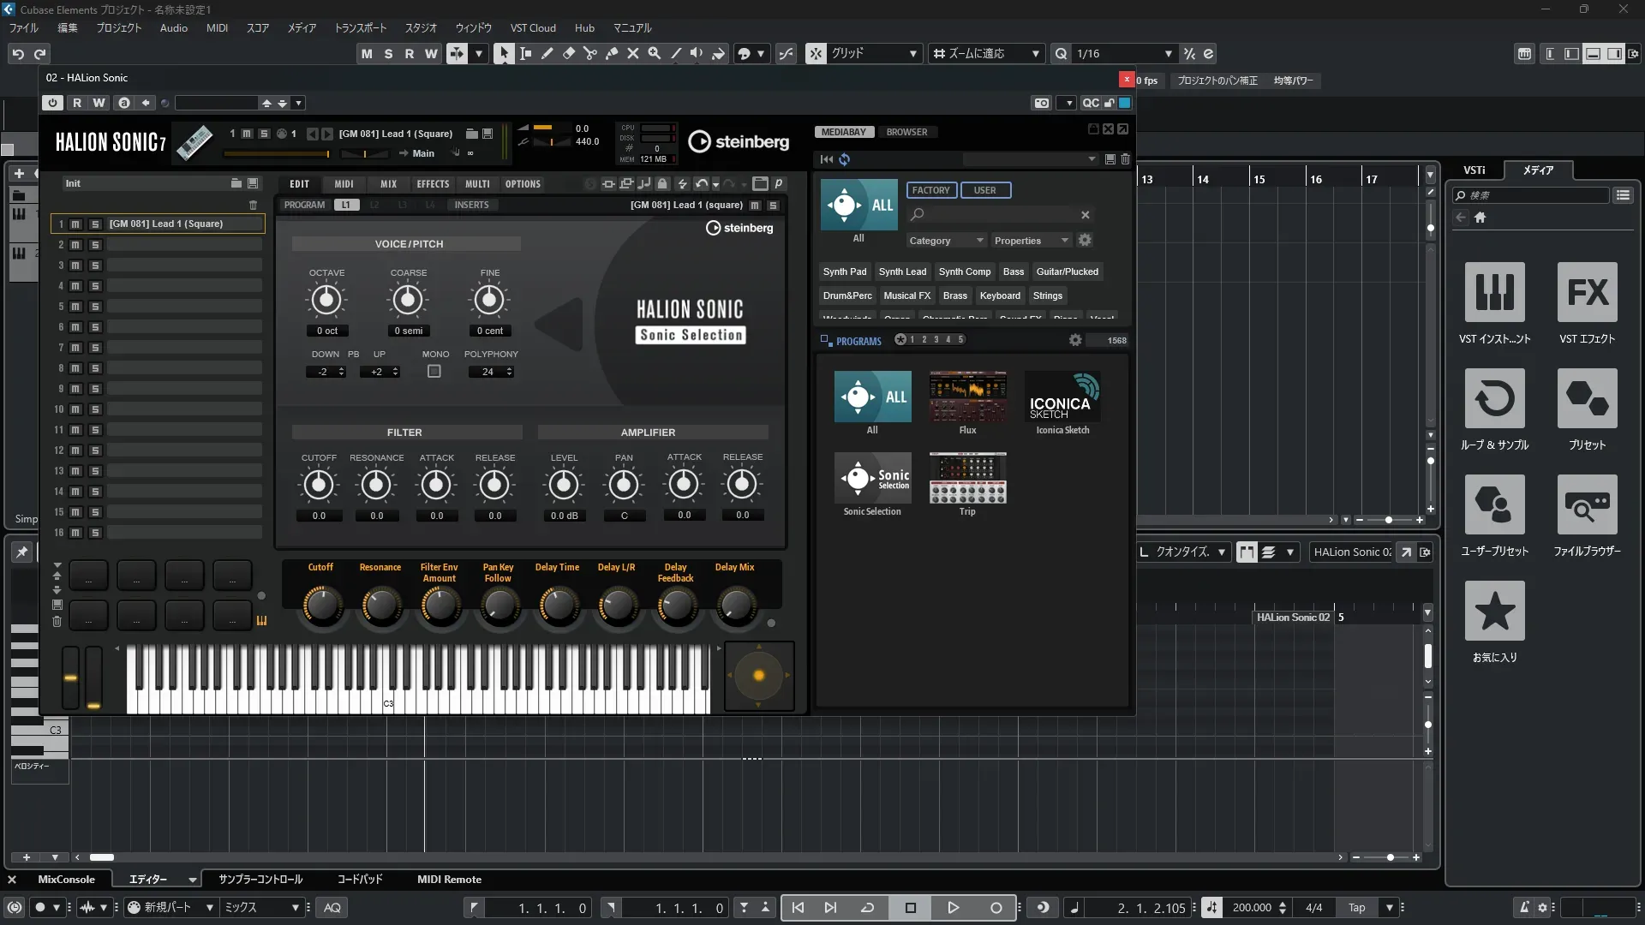1645x925 pixels.
Task: Enable the MONO checkbox
Action: [x=434, y=372]
